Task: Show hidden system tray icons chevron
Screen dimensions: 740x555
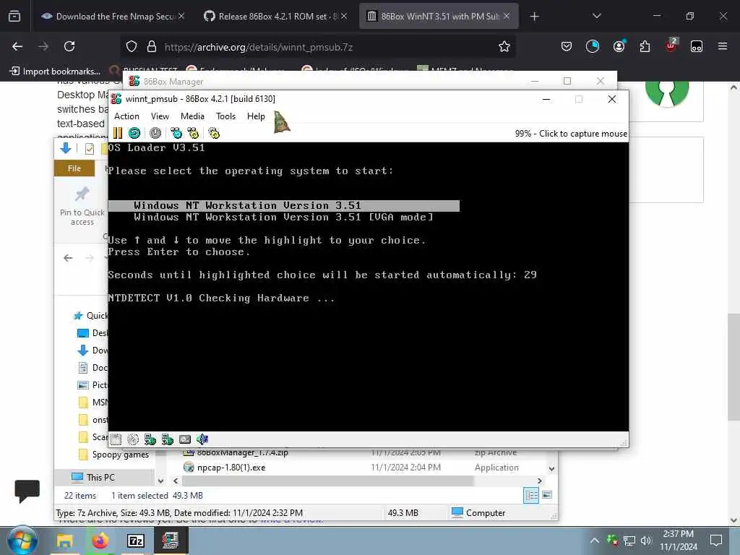Action: click(x=595, y=541)
